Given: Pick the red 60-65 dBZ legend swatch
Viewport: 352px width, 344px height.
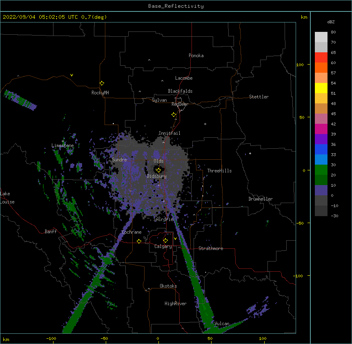Looking at the screenshot, I should pyautogui.click(x=321, y=57).
